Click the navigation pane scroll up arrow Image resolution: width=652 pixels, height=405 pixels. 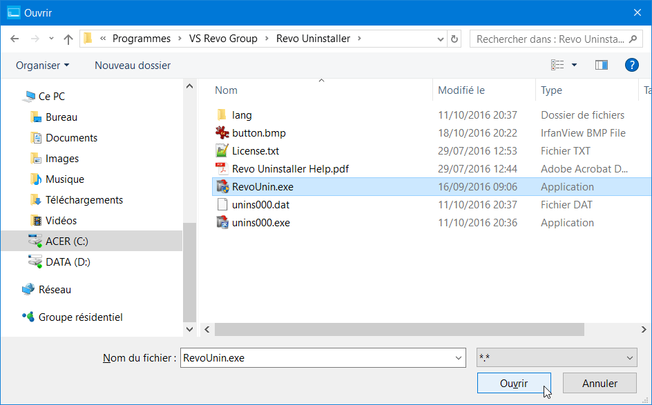190,86
